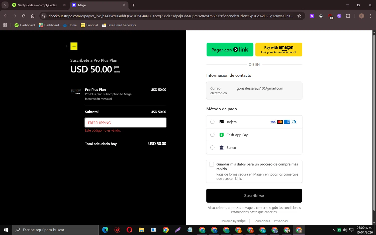Expand the tab search dropdown arrow
The image size is (376, 235).
point(5,5)
